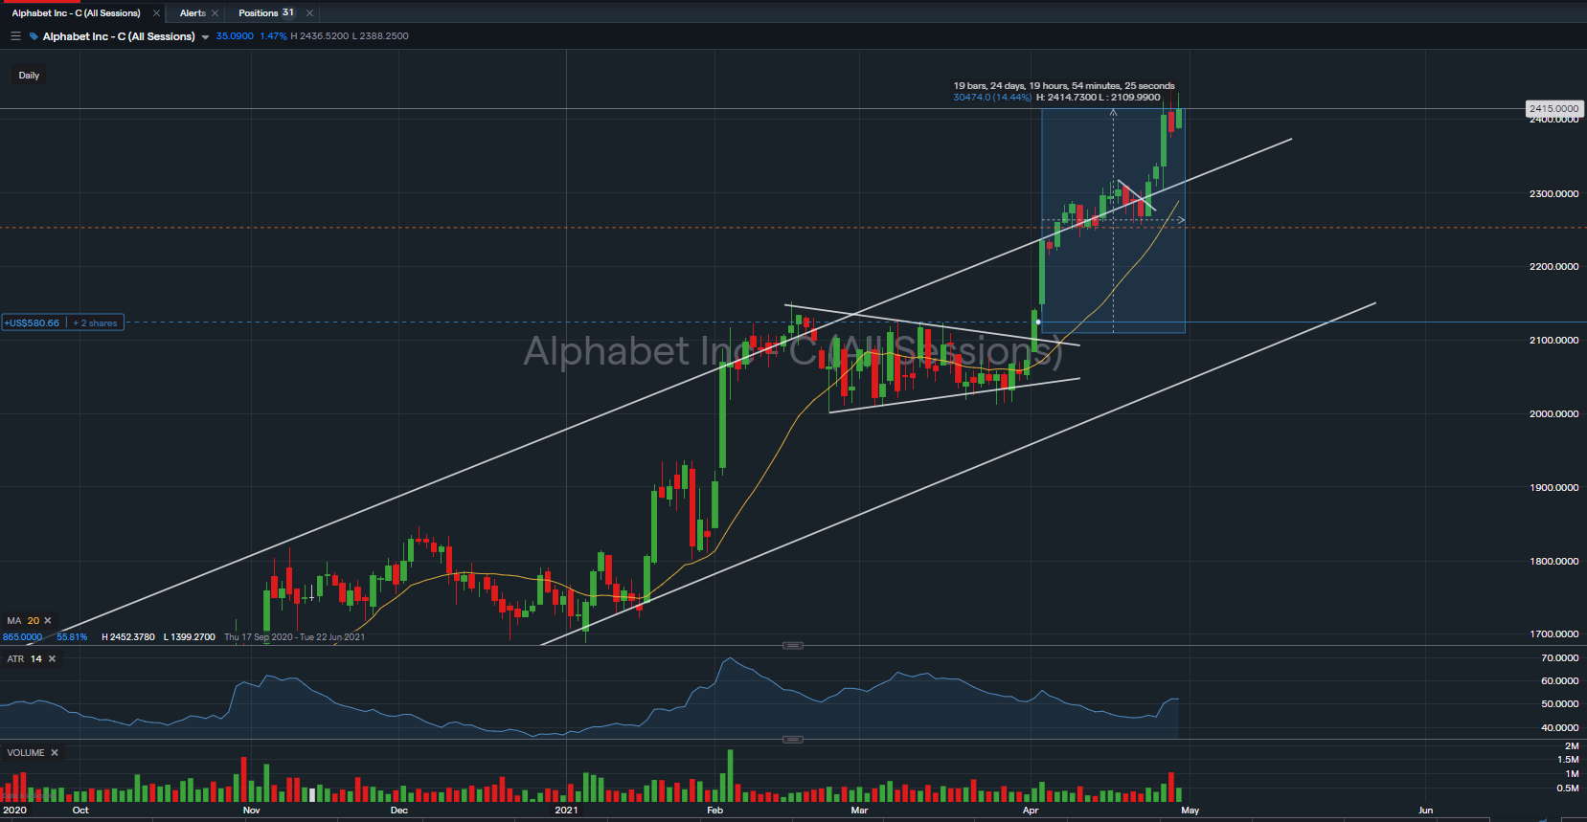Screen dimensions: 1587x822
Task: Click the May label on time axis
Action: point(1190,811)
